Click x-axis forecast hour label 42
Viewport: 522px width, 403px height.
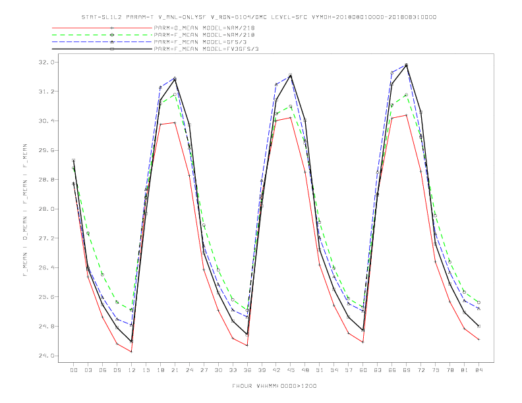click(x=276, y=370)
